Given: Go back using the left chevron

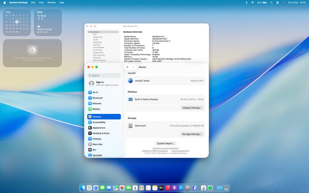Looking at the screenshot, I should pyautogui.click(x=127, y=67).
